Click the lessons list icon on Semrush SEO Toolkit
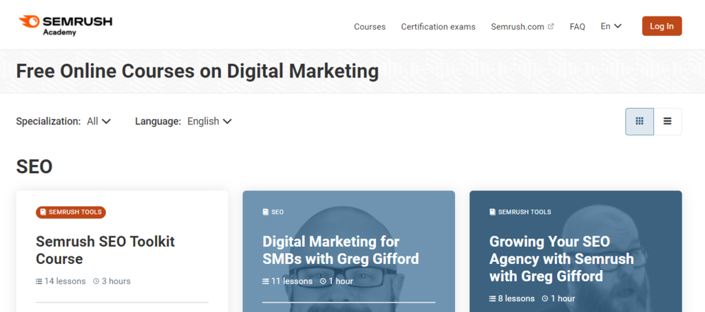Viewport: 705px width, 312px height. point(39,281)
